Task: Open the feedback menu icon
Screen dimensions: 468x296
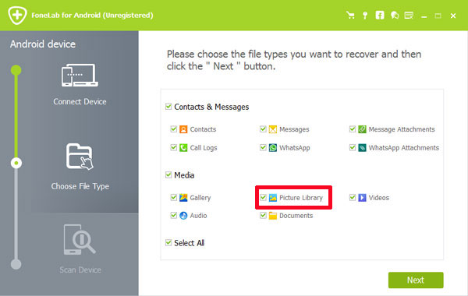Action: coord(409,16)
